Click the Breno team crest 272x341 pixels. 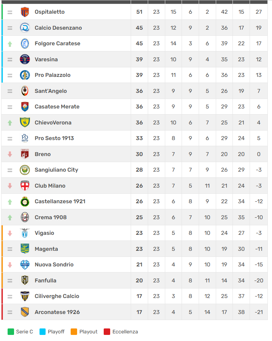coord(25,154)
